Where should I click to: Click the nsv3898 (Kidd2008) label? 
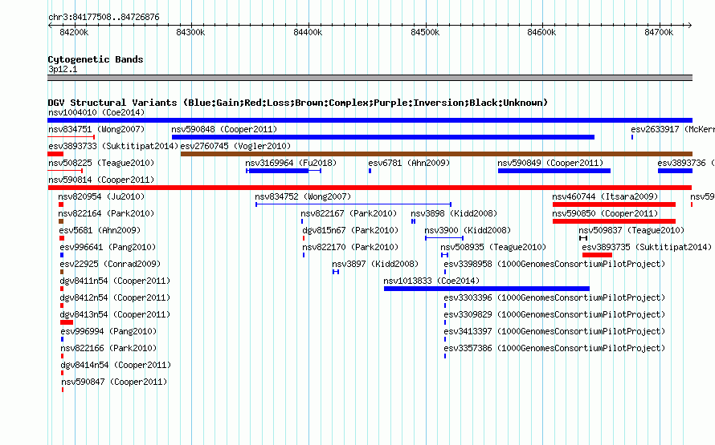[454, 213]
